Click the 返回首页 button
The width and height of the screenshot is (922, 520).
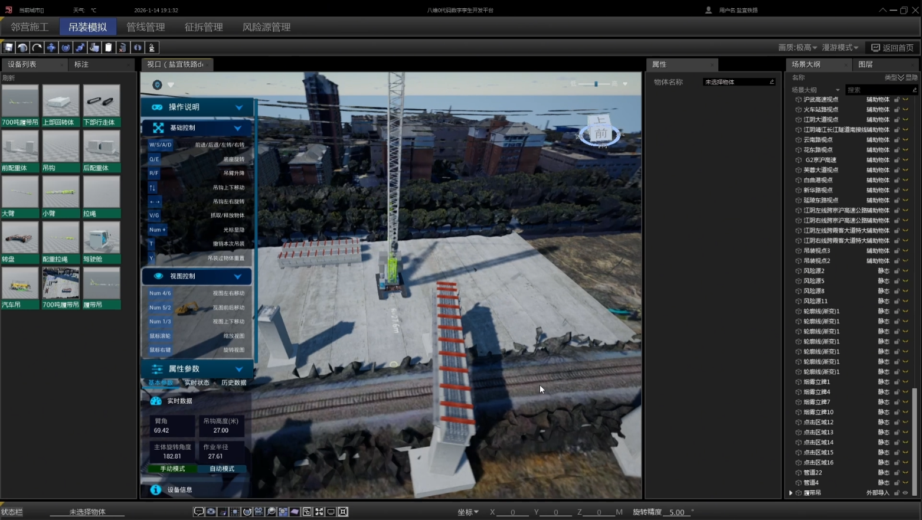click(892, 48)
